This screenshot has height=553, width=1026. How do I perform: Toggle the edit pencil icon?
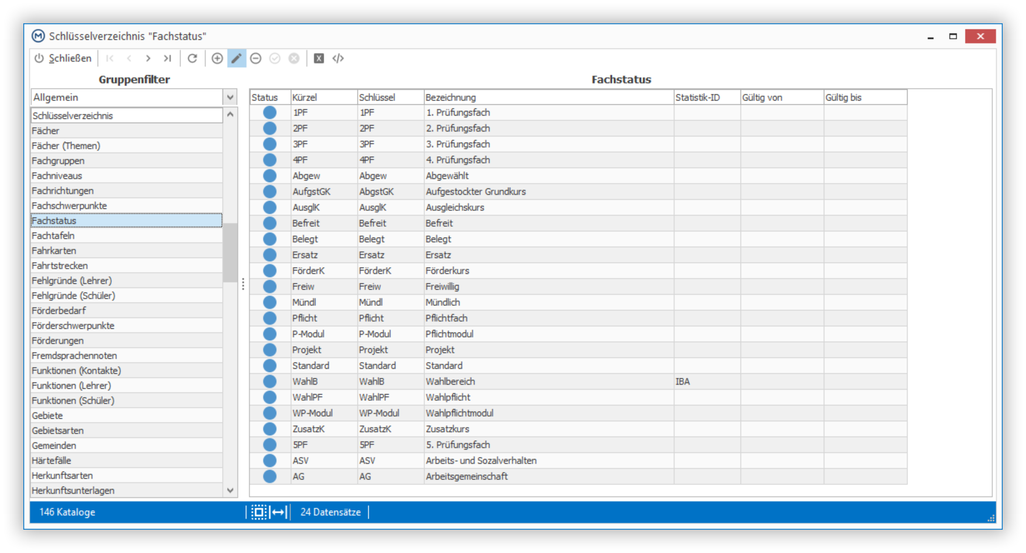click(237, 58)
